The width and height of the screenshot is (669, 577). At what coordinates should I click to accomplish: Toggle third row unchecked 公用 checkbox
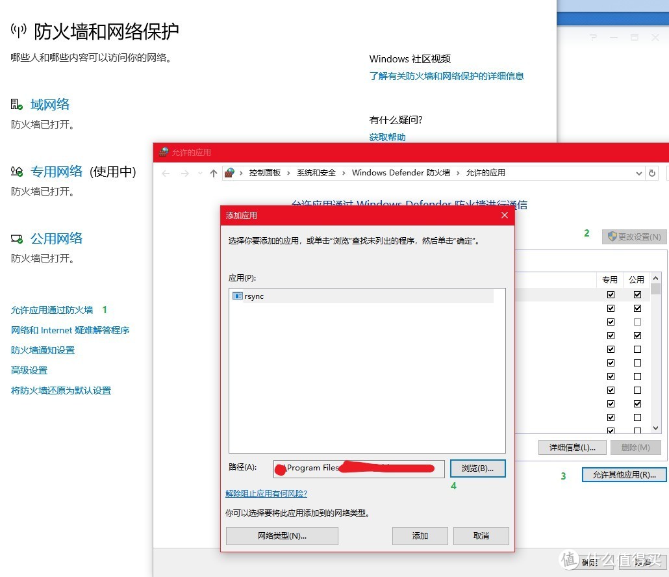[637, 322]
